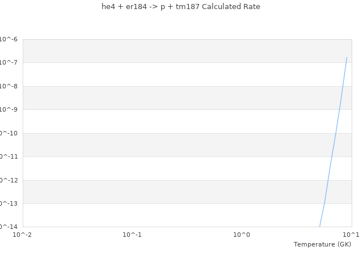Click the 10^-7 y-axis tick label
Screen dimensions: 363x272
point(9,62)
